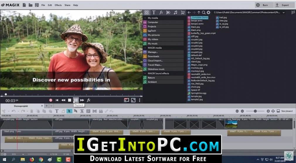Open the project tabs dropdown arrow

(x=51, y=106)
